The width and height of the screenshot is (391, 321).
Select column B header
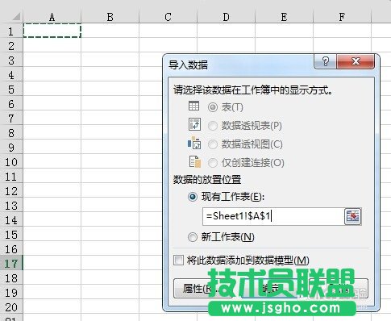(110, 17)
